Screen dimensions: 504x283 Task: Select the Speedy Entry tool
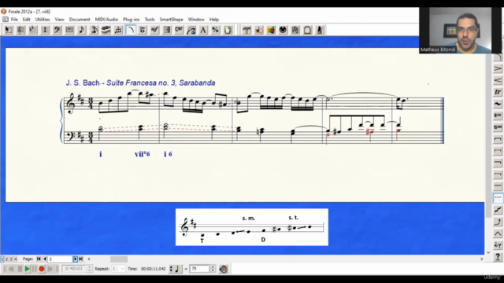click(94, 30)
